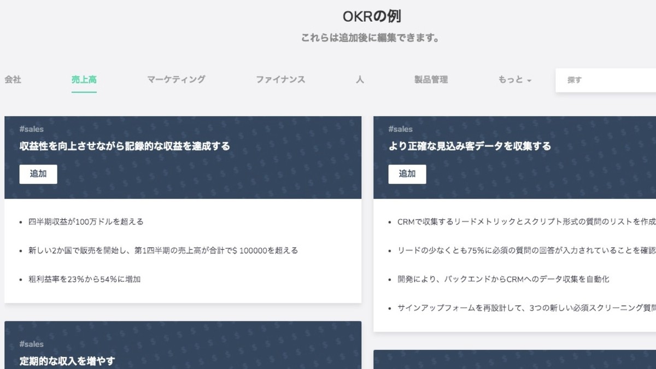The height and width of the screenshot is (369, 656).
Task: Click the 人 tab
Action: 360,79
